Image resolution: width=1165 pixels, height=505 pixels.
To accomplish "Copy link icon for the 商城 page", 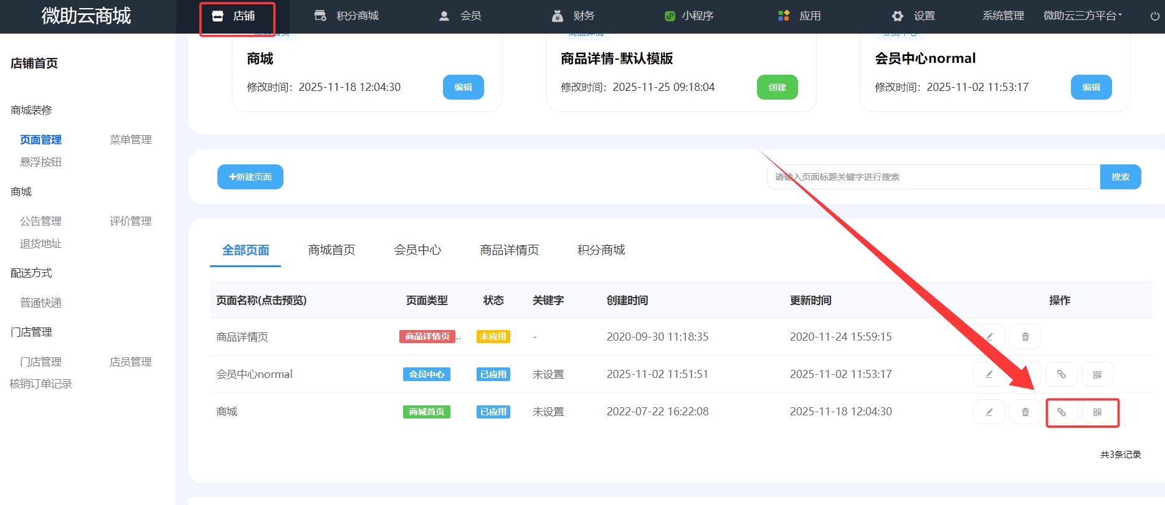I will click(x=1061, y=412).
